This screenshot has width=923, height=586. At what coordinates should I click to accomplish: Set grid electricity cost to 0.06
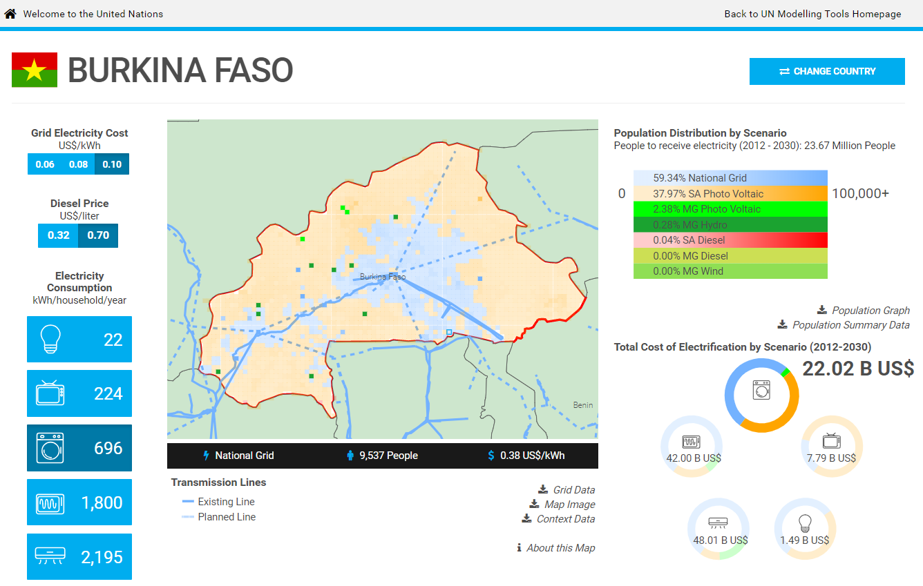45,164
